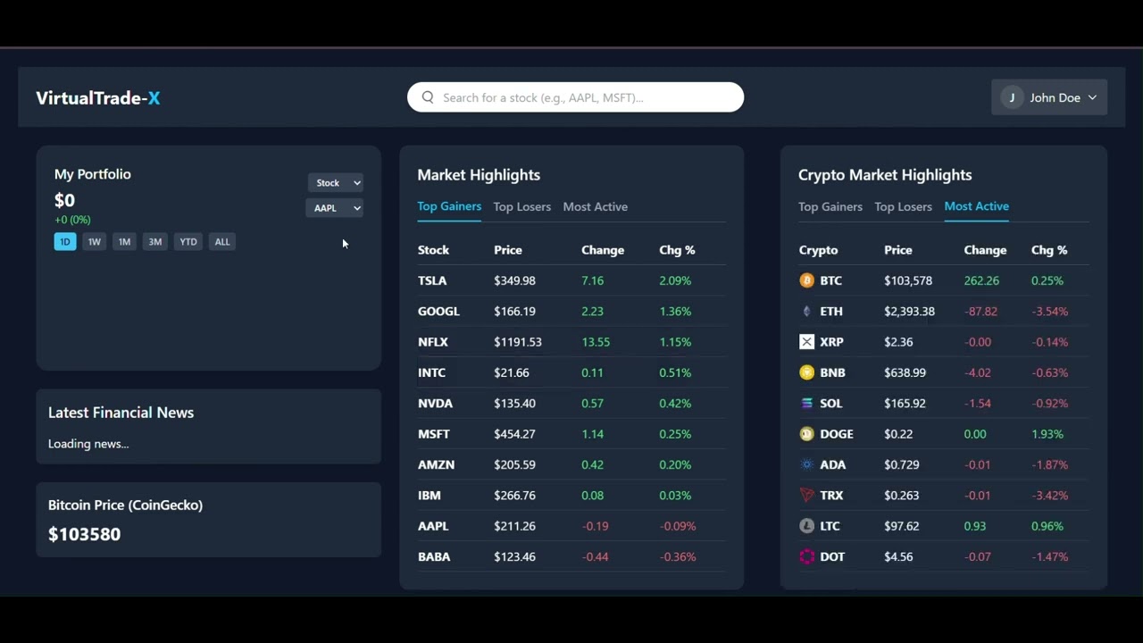
Task: Click the $638.99 BNB price
Action: 905,372
